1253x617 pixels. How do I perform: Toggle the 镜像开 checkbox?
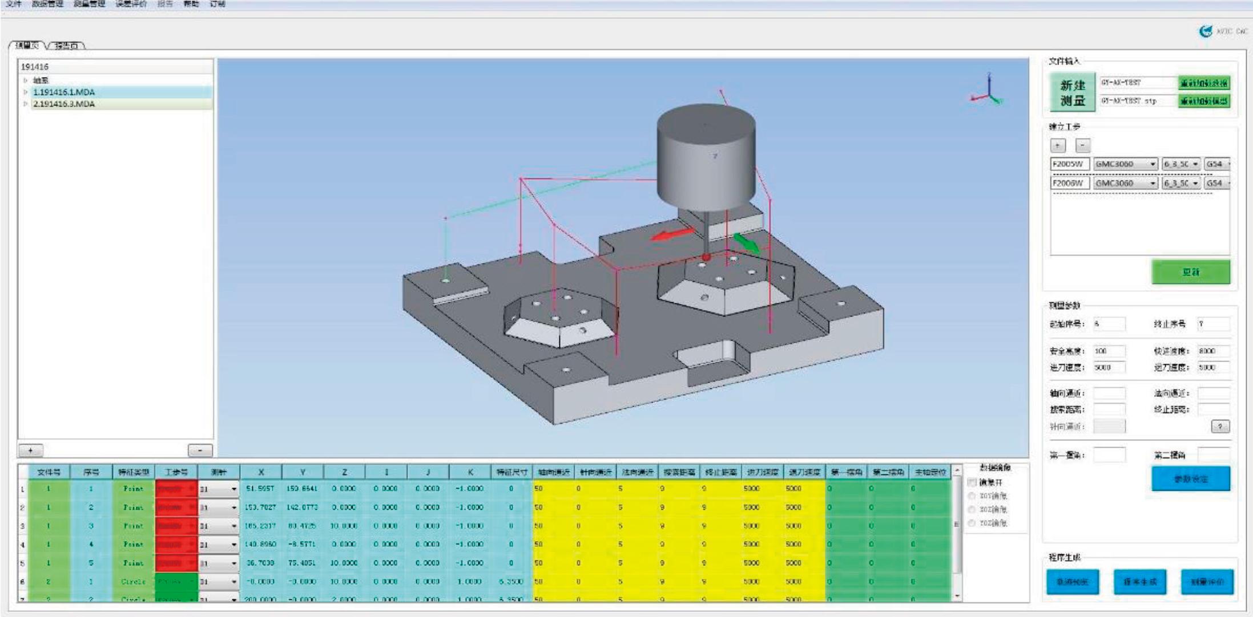972,482
